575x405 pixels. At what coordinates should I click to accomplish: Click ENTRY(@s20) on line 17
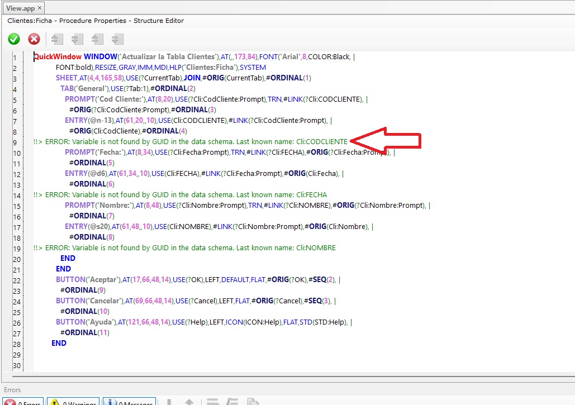click(87, 226)
